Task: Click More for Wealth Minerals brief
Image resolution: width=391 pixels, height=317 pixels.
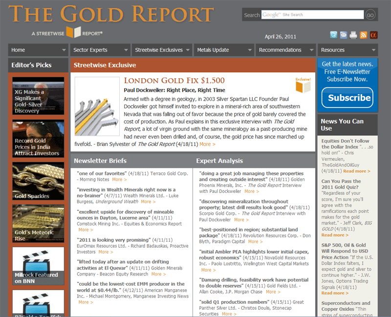Action: [148, 202]
